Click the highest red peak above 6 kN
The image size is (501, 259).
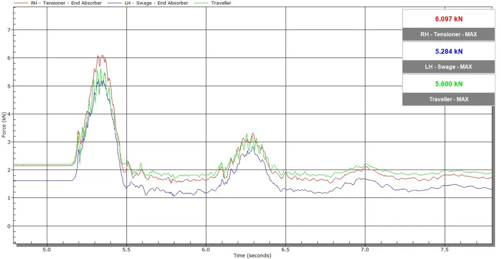[x=98, y=56]
